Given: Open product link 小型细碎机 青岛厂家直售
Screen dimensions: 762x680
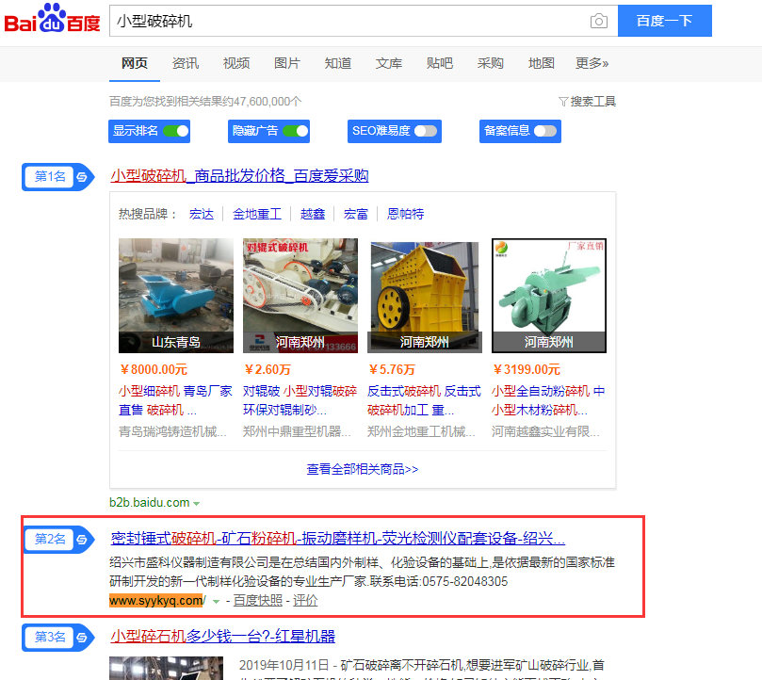Looking at the screenshot, I should [175, 400].
